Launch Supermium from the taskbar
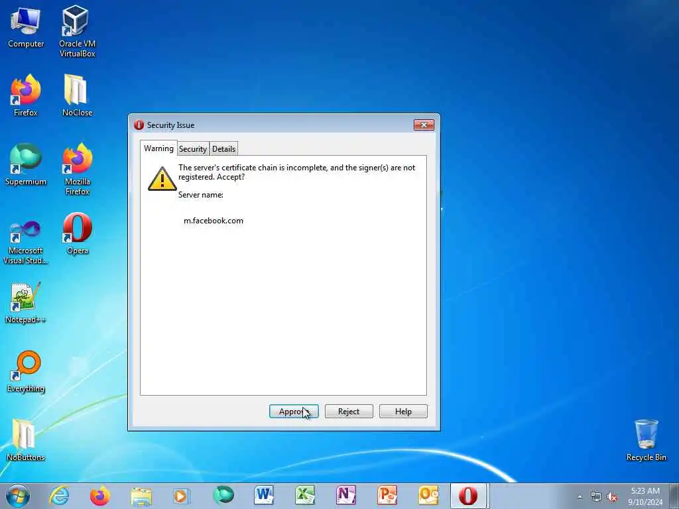This screenshot has width=679, height=509. click(223, 496)
